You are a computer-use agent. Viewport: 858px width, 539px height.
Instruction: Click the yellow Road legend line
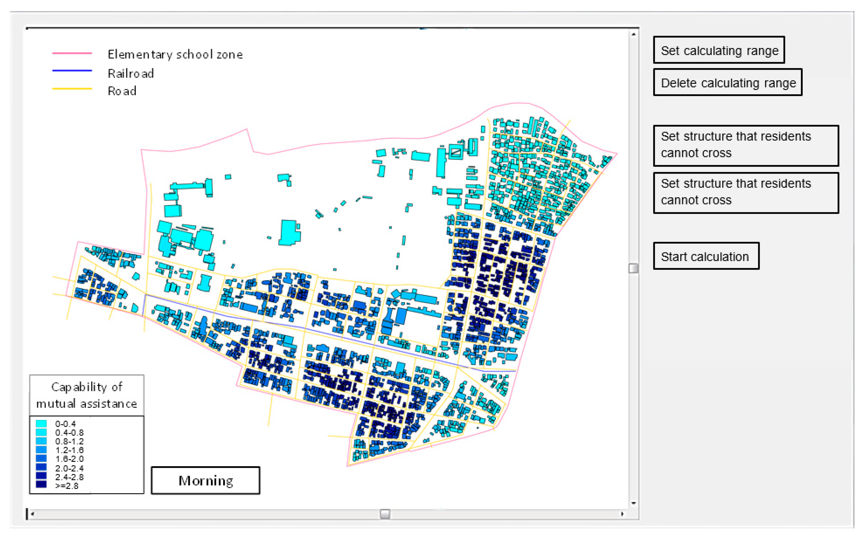point(72,89)
